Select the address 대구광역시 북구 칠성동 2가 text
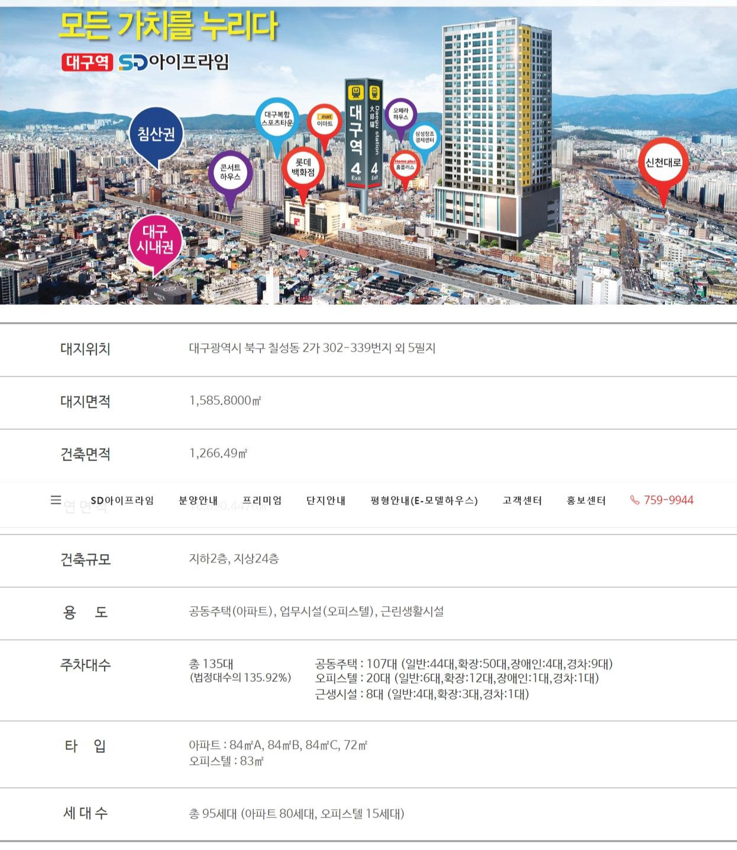The width and height of the screenshot is (737, 850). (x=312, y=348)
